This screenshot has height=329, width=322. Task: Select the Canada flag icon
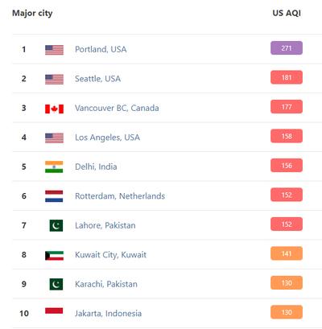[54, 109]
